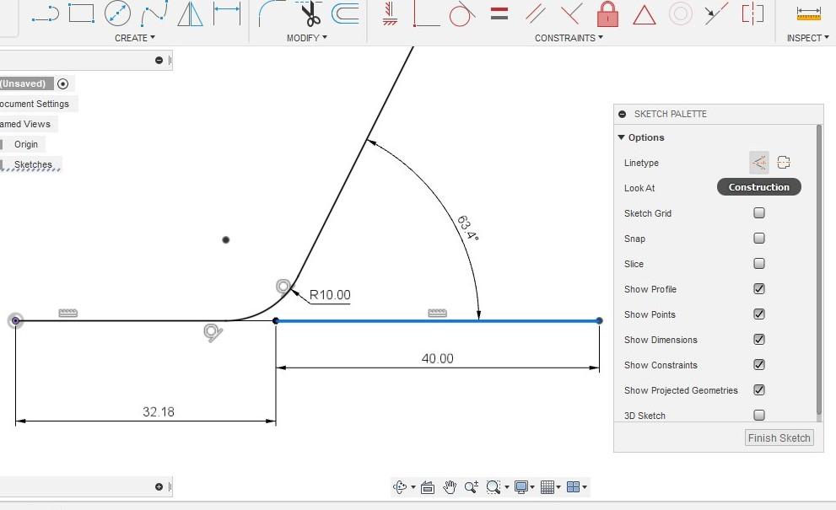Select the Rectangle sketch tool
Screen dimensions: 836x510
(x=81, y=13)
